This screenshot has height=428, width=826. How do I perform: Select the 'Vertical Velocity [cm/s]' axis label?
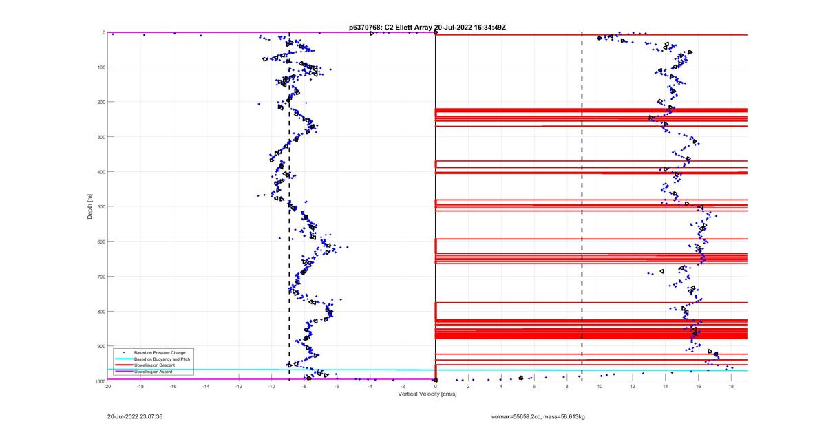pyautogui.click(x=427, y=394)
